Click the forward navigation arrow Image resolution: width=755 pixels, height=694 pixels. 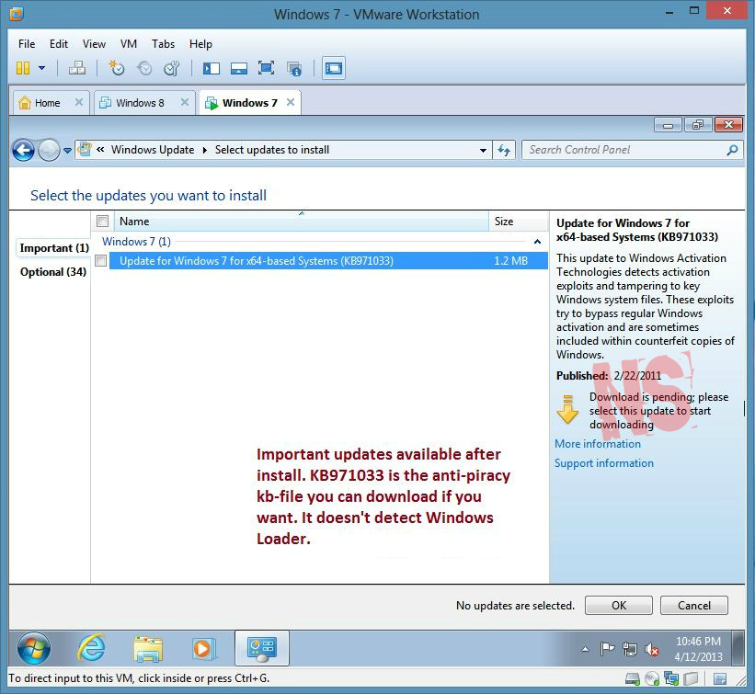[49, 150]
